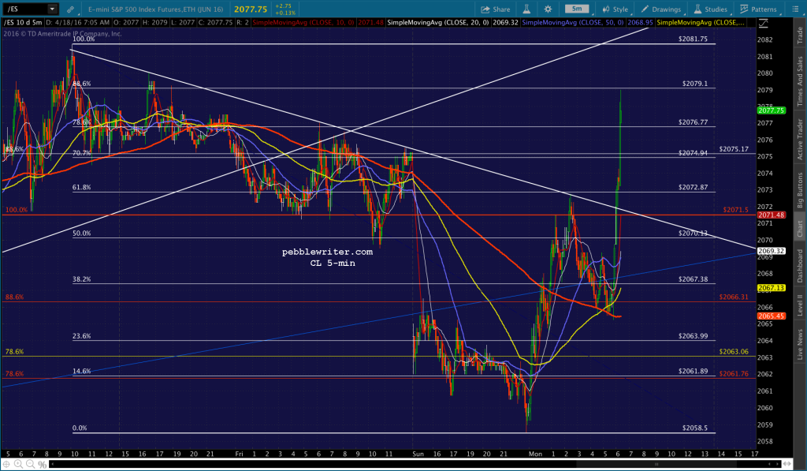Click the $2058.5 Fibonacci level label
This screenshot has width=807, height=471.
coord(695,428)
